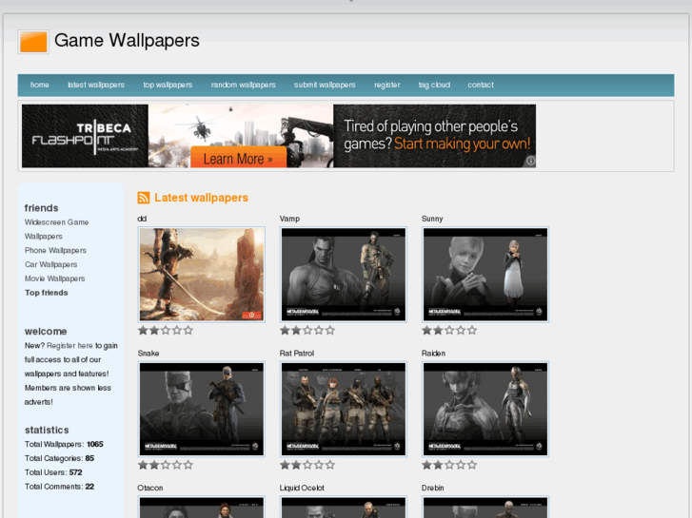The height and width of the screenshot is (518, 692).
Task: Open the Rat Patrol wallpaper thumbnail
Action: click(344, 409)
